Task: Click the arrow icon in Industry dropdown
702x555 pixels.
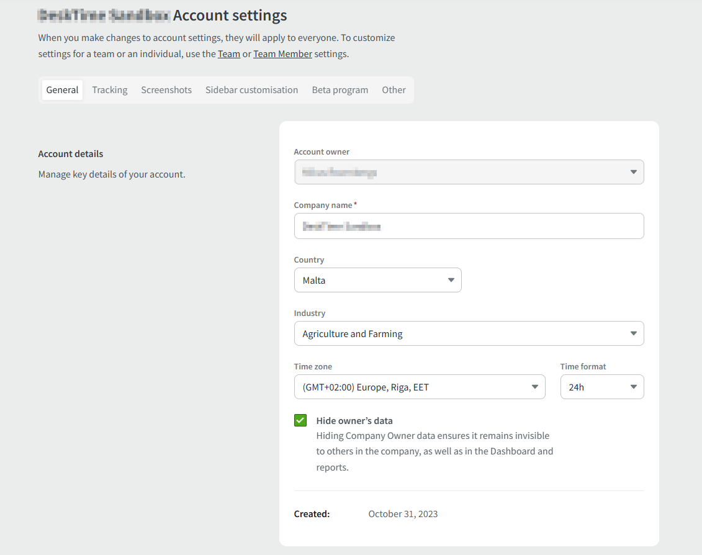Action: 633,333
